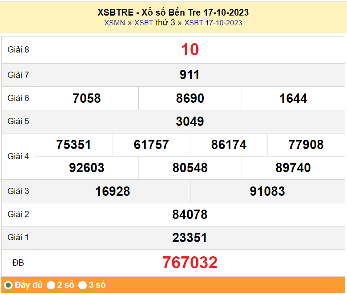Select the Giải 4 number 75351

[x=74, y=145]
